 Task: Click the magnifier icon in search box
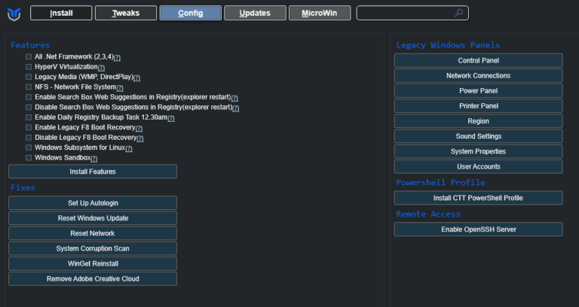[x=458, y=13]
